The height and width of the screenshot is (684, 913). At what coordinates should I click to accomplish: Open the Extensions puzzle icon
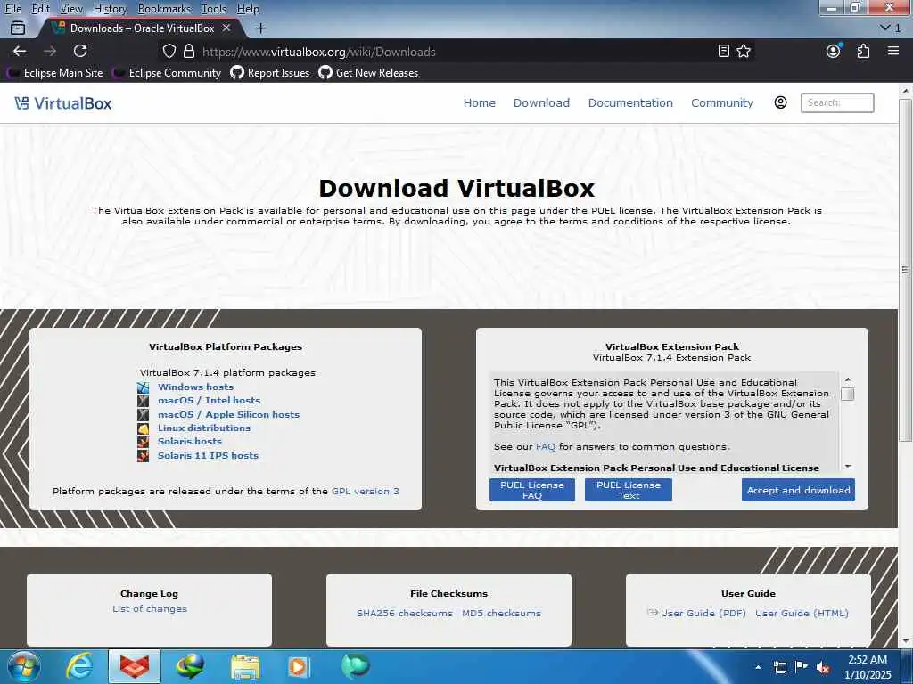pos(863,51)
